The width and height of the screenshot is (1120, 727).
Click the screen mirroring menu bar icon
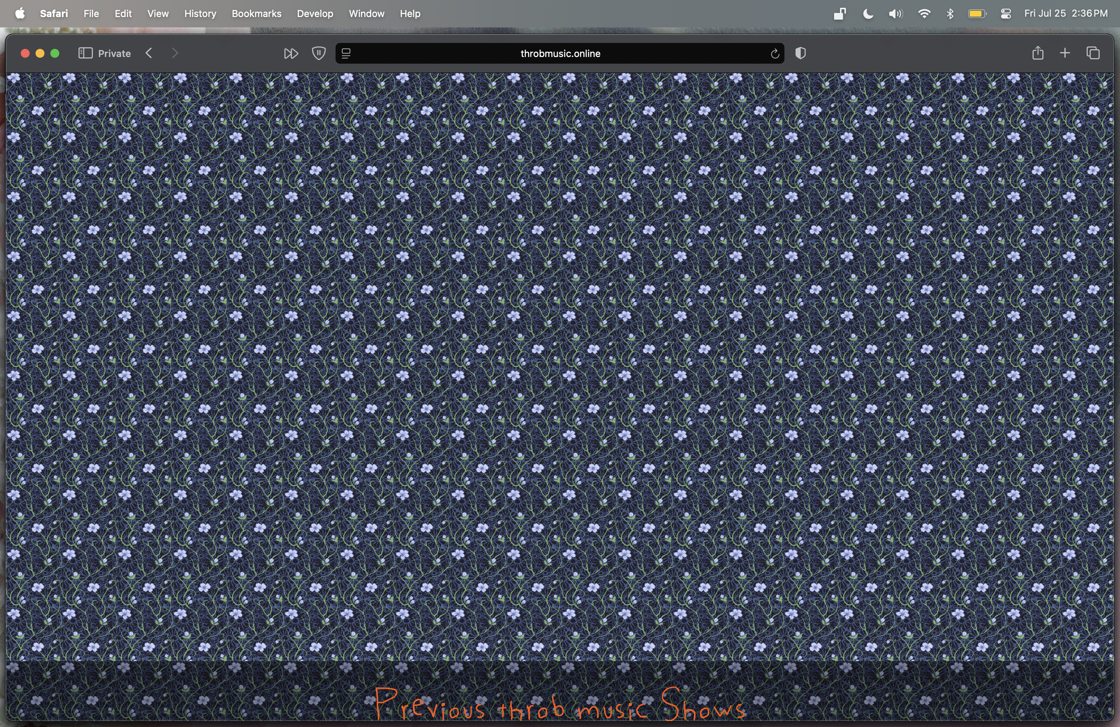point(840,14)
